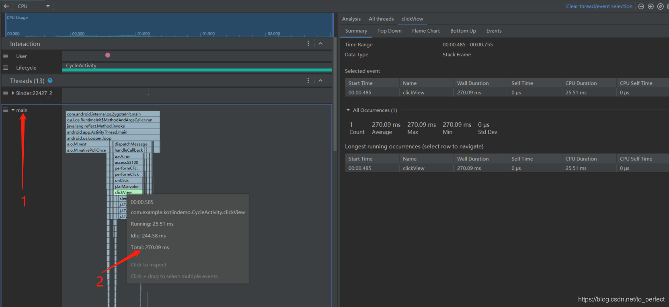Screen dimensions: 669x307
Task: Grab the User row drag handle
Action: click(x=6, y=56)
